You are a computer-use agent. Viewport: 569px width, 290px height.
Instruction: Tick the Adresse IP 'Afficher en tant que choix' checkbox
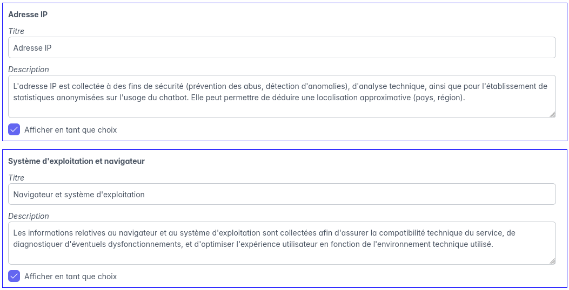(14, 129)
